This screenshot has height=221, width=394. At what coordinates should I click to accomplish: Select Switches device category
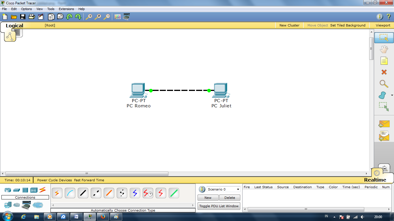(16, 190)
